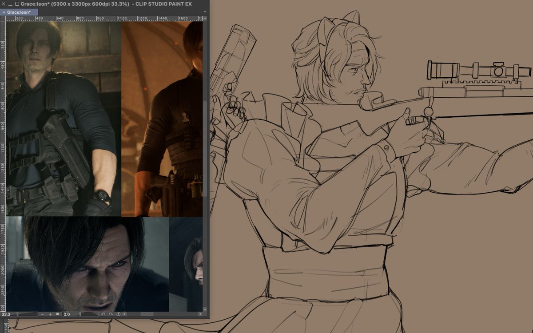This screenshot has height=333, width=533.
Task: Click the window title text CLIP STUDIO PAINT EX
Action: click(x=163, y=4)
